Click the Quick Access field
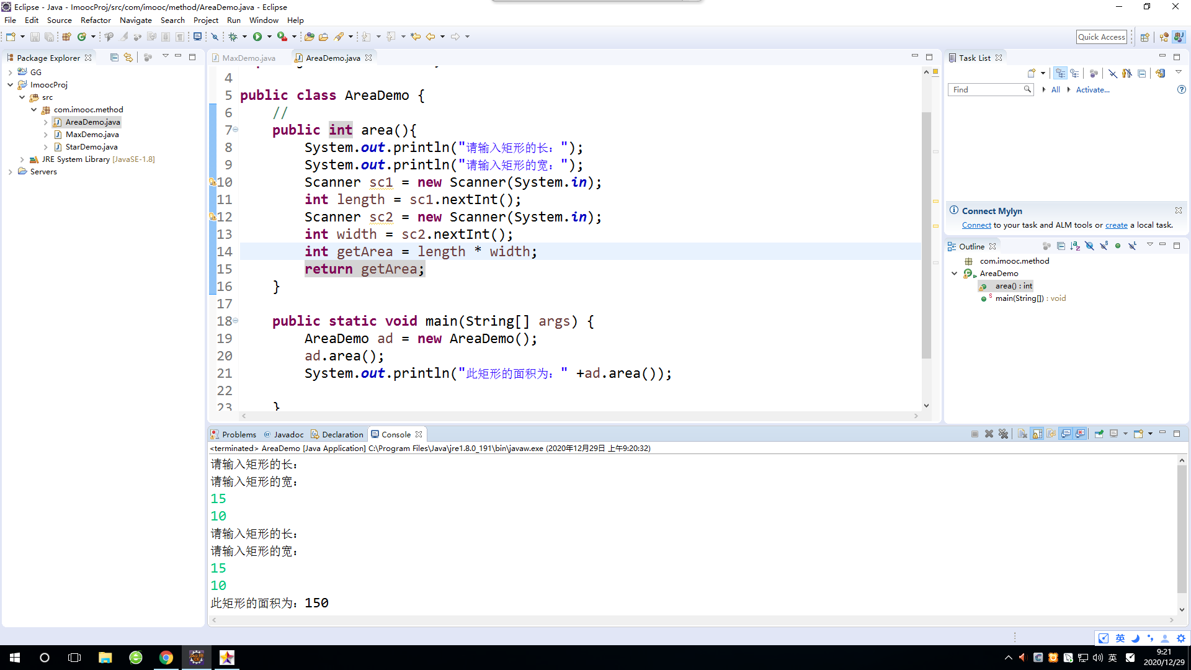Viewport: 1191px width, 670px height. [1101, 37]
